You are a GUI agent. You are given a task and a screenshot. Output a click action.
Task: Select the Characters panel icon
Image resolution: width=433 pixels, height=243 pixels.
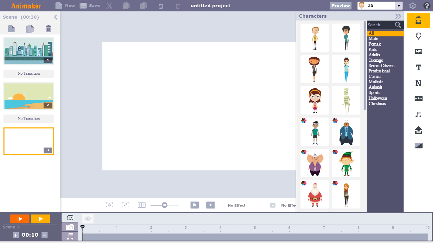(x=418, y=20)
